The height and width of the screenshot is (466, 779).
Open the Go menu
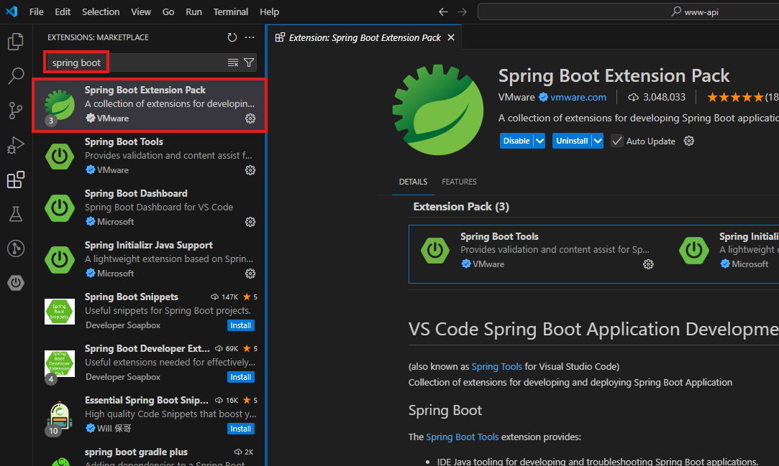tap(168, 12)
